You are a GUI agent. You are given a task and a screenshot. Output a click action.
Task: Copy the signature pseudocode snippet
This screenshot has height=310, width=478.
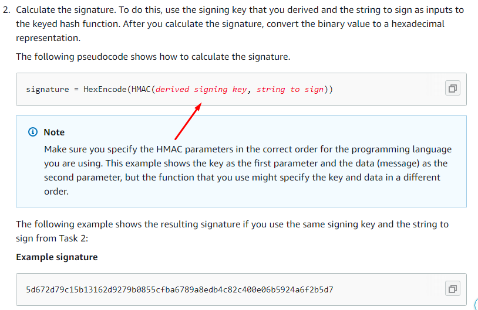pyautogui.click(x=452, y=88)
